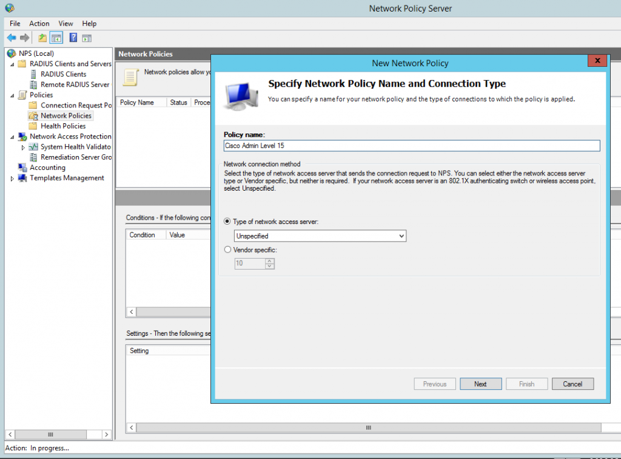This screenshot has width=621, height=459.
Task: Choose the Vendor specific option
Action: tap(227, 249)
